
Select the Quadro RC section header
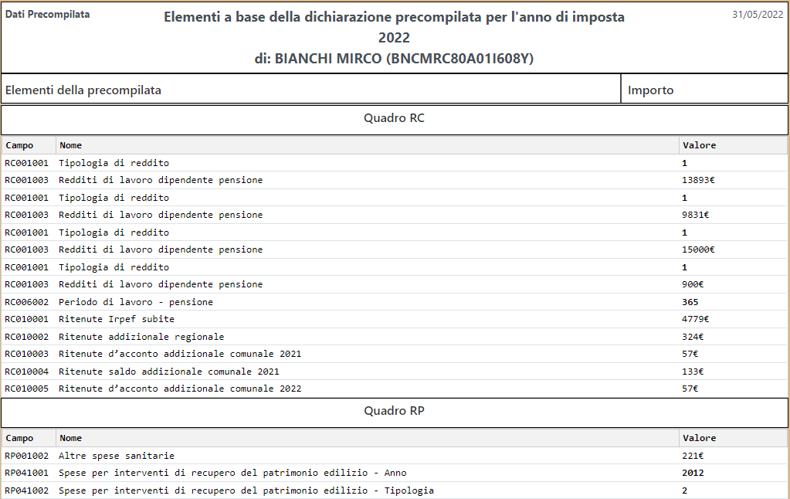pos(394,119)
